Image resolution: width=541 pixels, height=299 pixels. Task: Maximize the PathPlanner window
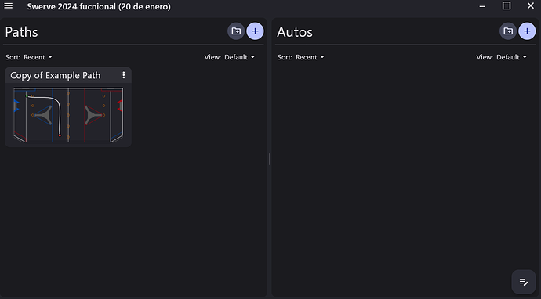[x=507, y=5]
